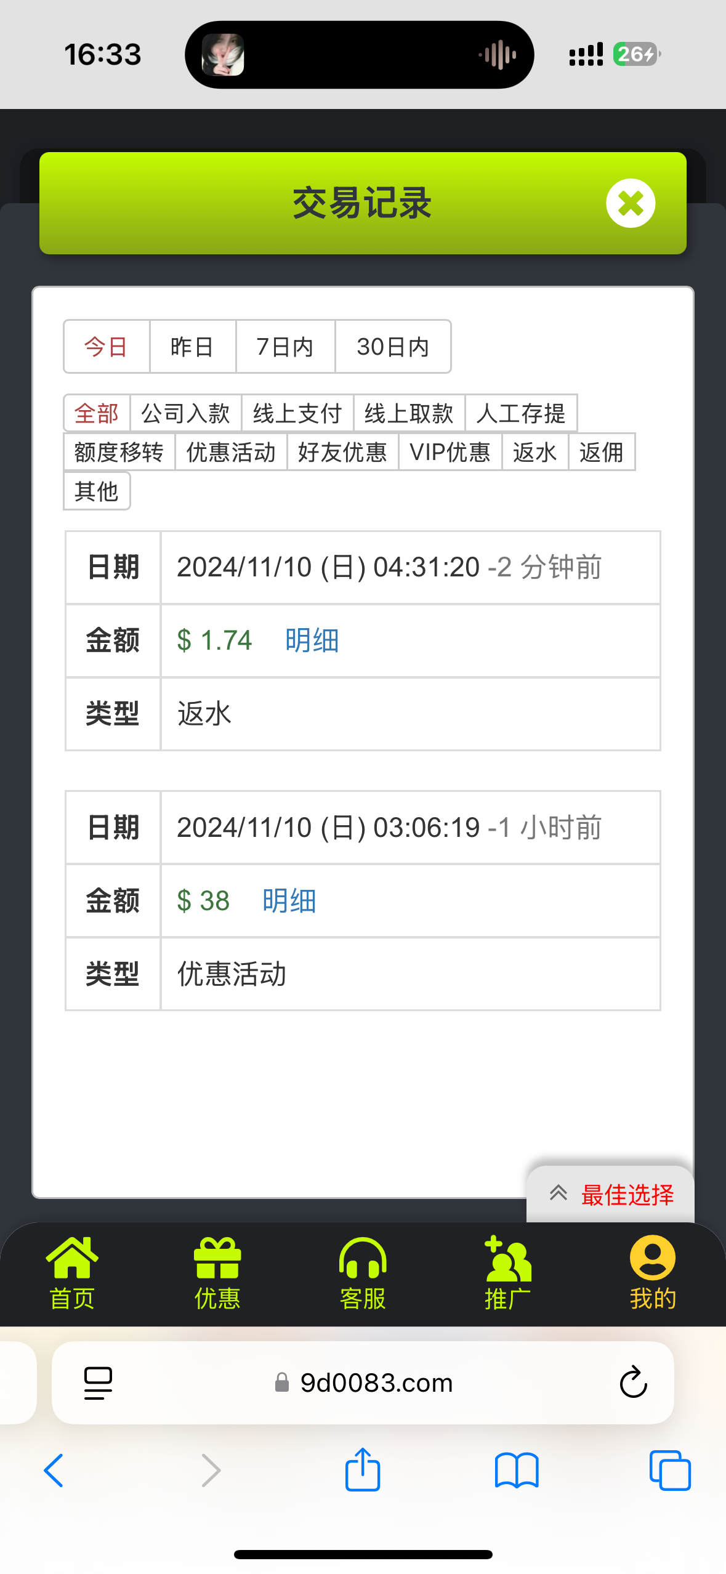
Task: Tap the Safari share icon
Action: pos(363,1470)
